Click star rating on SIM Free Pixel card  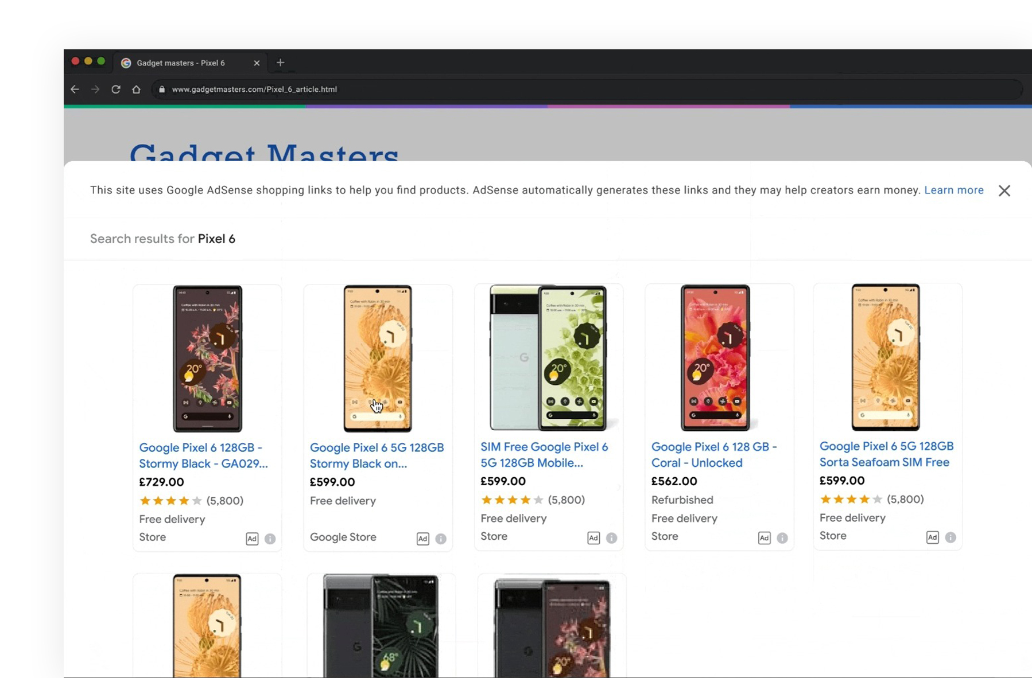[512, 500]
